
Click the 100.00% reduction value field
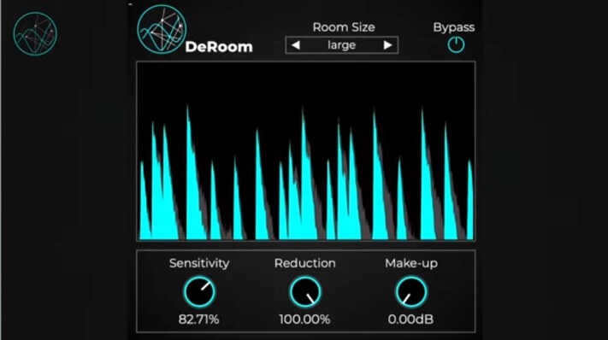tap(304, 319)
